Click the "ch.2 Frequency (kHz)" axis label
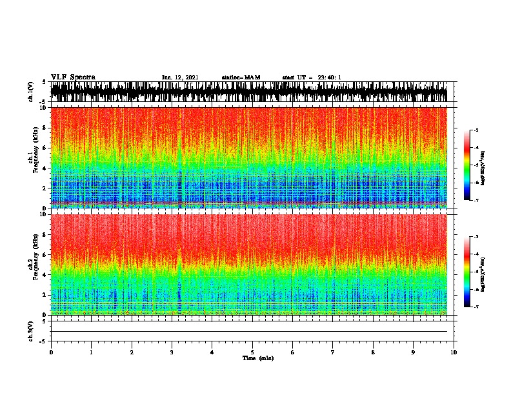 [x=33, y=257]
